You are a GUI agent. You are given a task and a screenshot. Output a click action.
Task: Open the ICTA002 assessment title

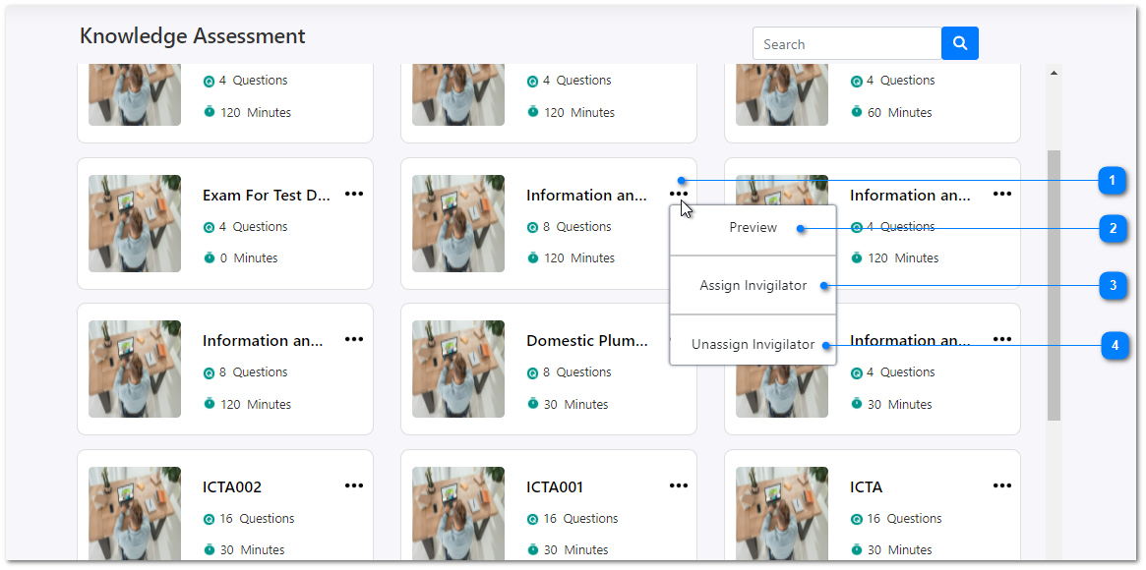232,487
